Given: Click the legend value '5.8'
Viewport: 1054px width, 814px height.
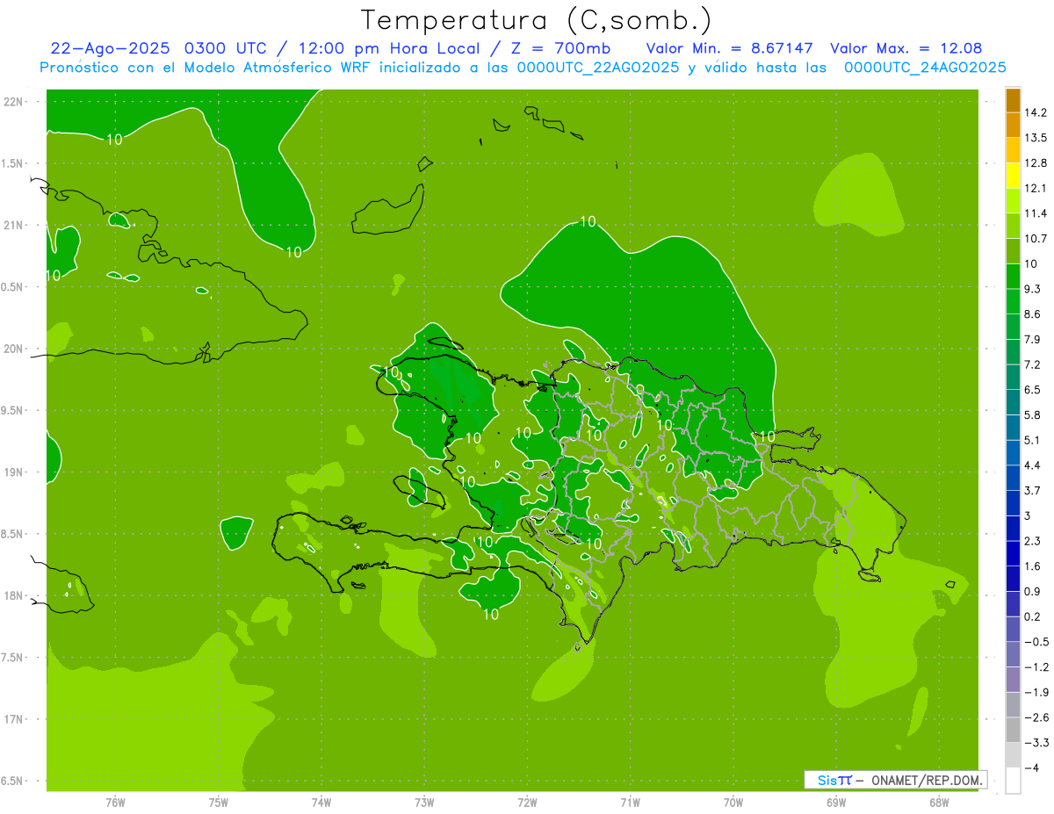Looking at the screenshot, I should click(1033, 414).
